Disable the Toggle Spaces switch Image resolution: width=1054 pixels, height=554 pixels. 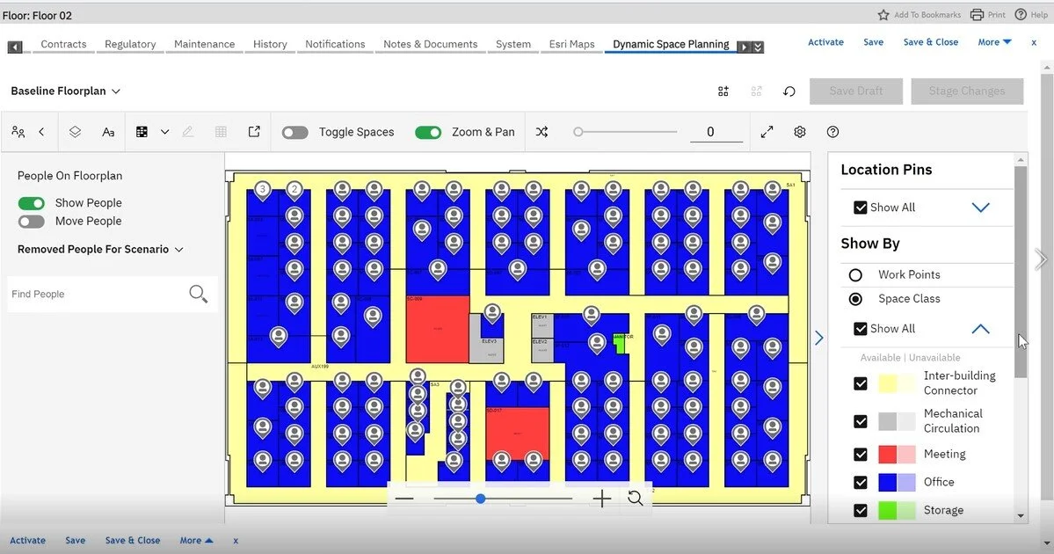[x=294, y=131]
